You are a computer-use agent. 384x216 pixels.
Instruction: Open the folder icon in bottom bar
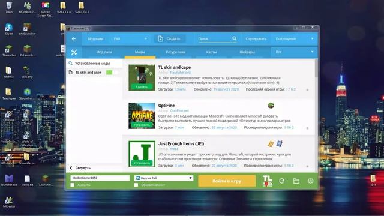[x=296, y=181]
